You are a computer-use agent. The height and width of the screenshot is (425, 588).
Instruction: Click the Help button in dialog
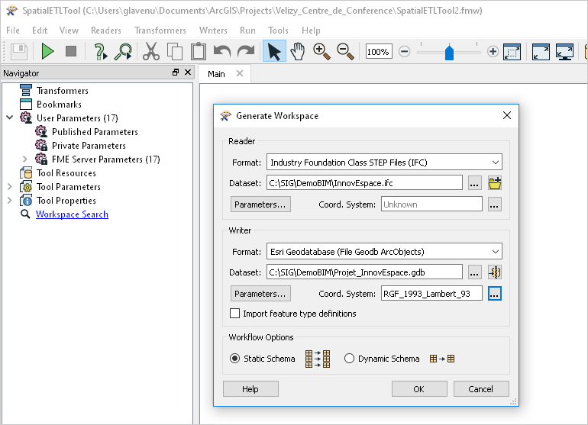(250, 389)
